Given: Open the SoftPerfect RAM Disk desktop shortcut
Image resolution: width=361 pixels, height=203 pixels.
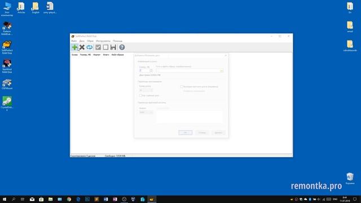Looking at the screenshot, I should point(7,47).
